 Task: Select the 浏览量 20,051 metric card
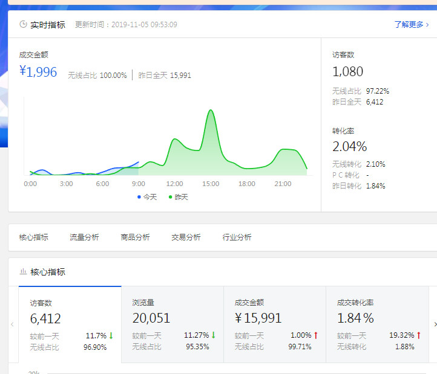[172, 324]
